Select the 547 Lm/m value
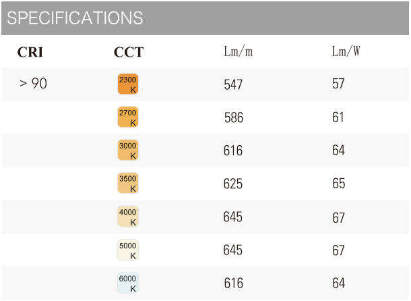Image resolution: width=411 pixels, height=301 pixels. pyautogui.click(x=233, y=85)
